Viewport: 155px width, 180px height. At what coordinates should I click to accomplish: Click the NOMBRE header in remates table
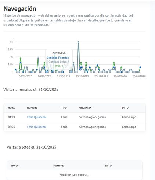(x=32, y=108)
